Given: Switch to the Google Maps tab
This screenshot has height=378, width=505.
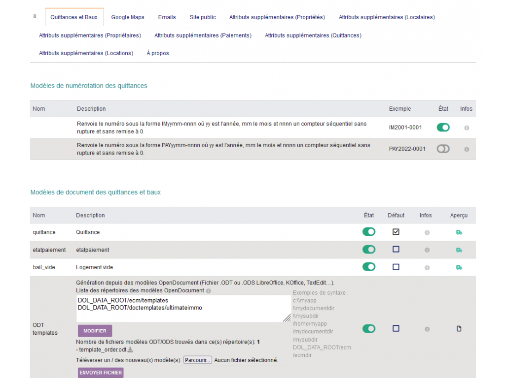Looking at the screenshot, I should [128, 17].
